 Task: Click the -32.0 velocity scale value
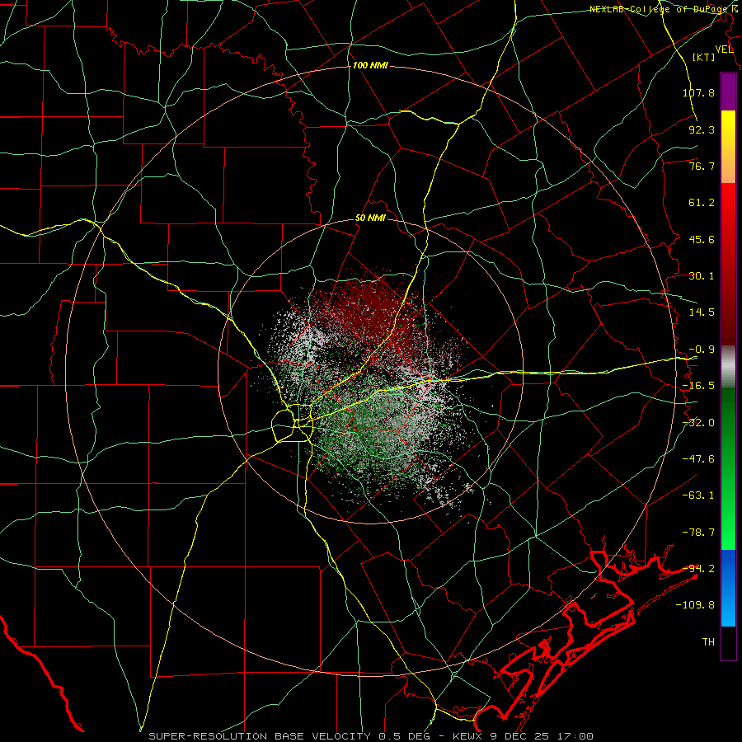pyautogui.click(x=698, y=423)
